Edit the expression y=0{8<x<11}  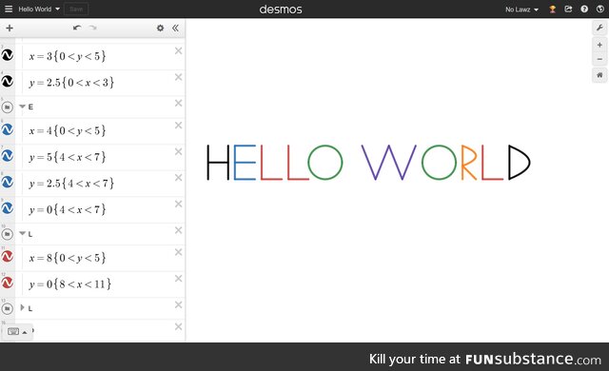pyautogui.click(x=69, y=284)
